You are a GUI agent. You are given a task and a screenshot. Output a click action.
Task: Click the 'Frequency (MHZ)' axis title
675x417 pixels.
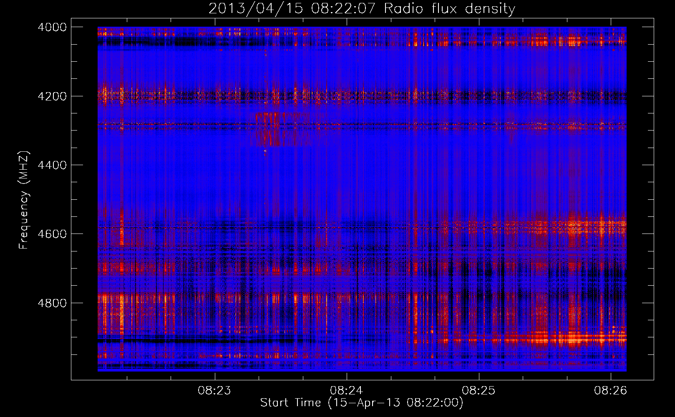point(24,200)
